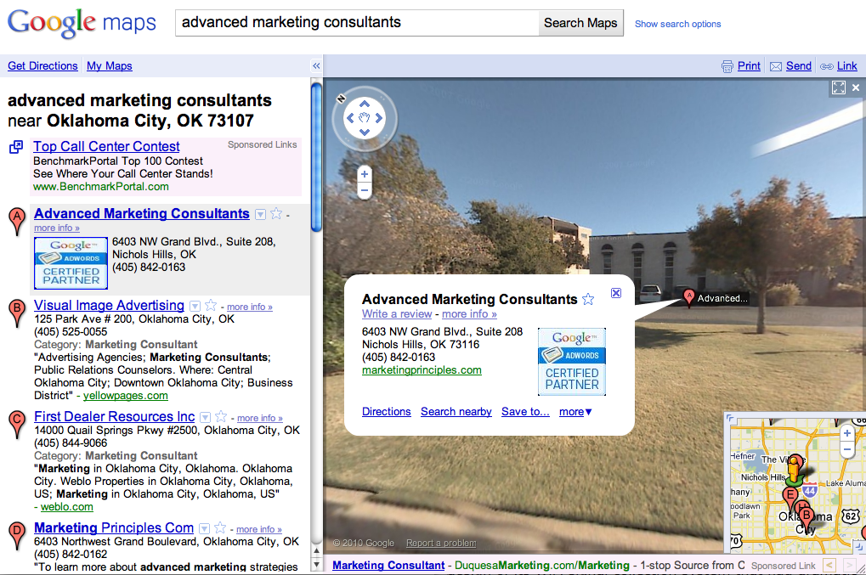Click the search query input field
Image resolution: width=866 pixels, height=575 pixels.
point(357,23)
